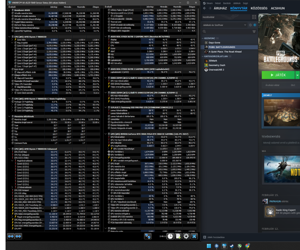Screen dimensions: 300x250
Task: Click HWiNFO blue X close sensors button
Action: [x=194, y=236]
